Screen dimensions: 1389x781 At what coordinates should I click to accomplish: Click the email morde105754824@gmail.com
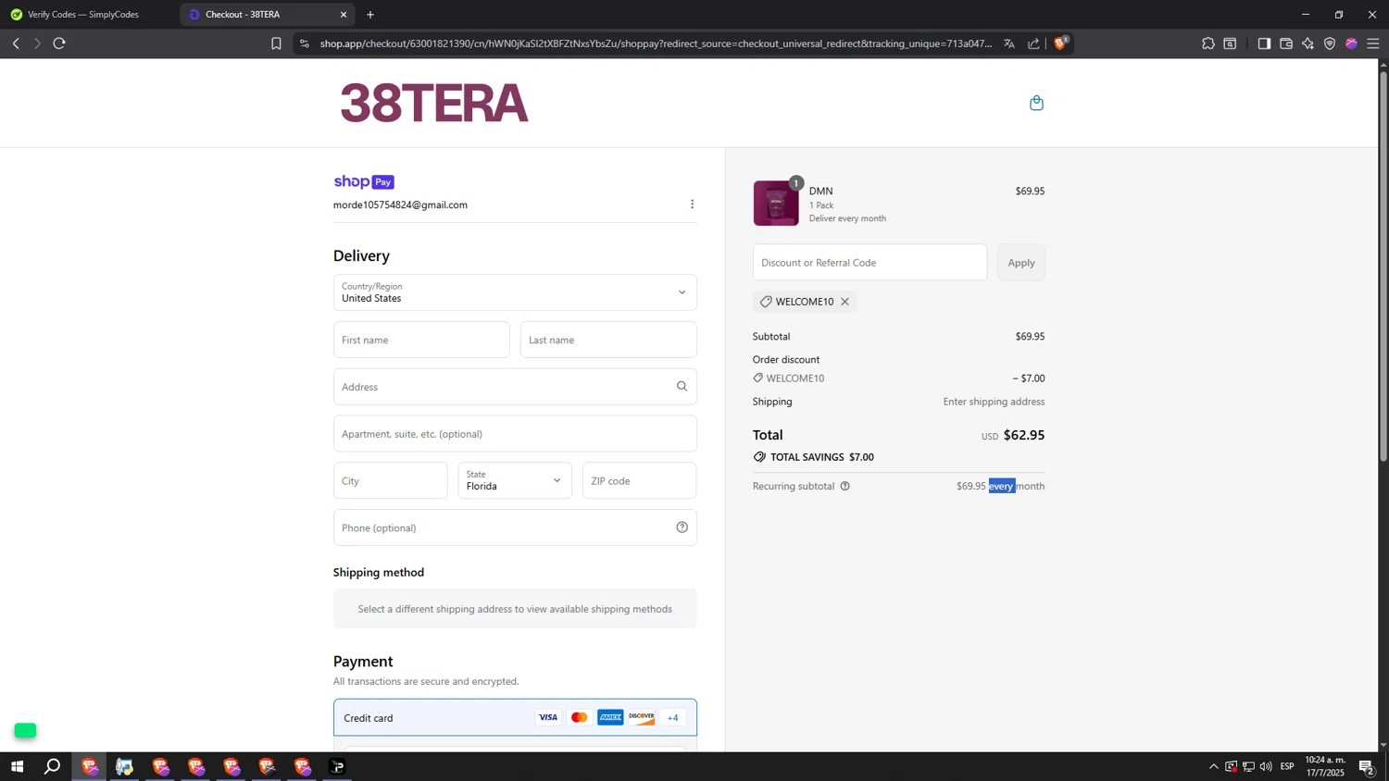point(400,205)
